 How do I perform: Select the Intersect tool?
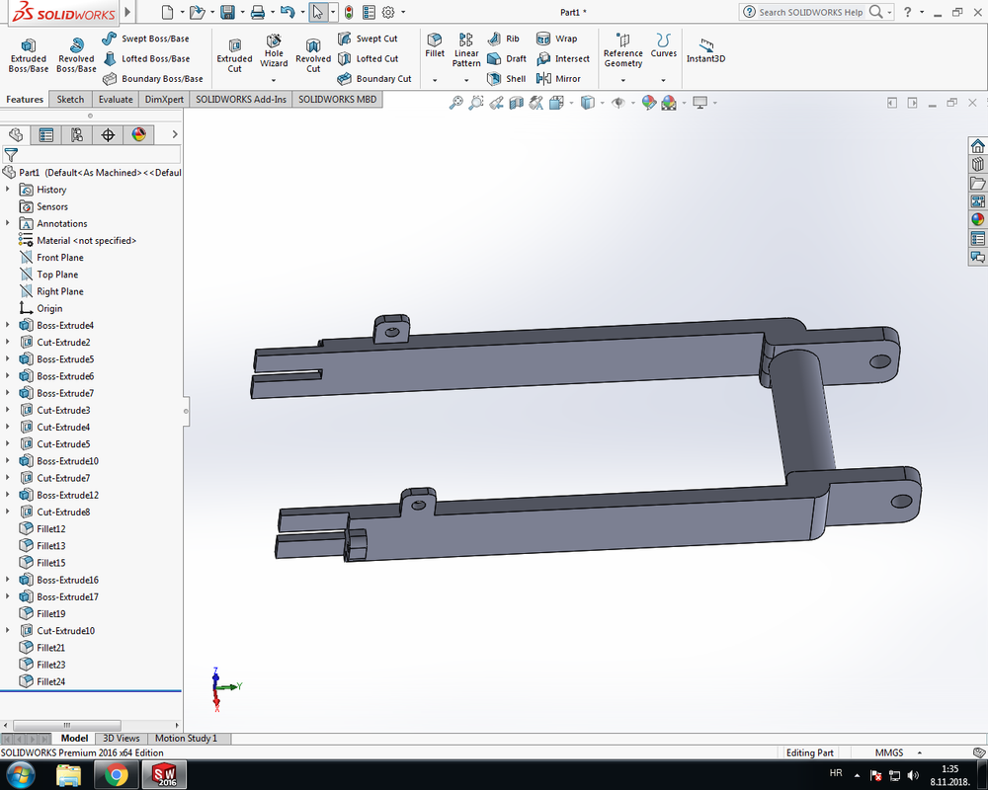563,58
